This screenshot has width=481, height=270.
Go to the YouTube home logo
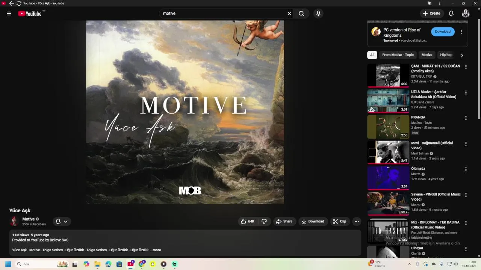(30, 13)
